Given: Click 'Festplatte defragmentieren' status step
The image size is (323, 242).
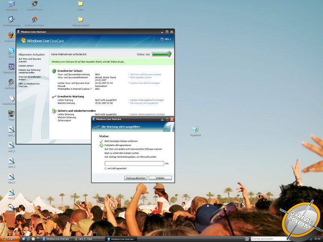Looking at the screenshot, I should tap(118, 145).
